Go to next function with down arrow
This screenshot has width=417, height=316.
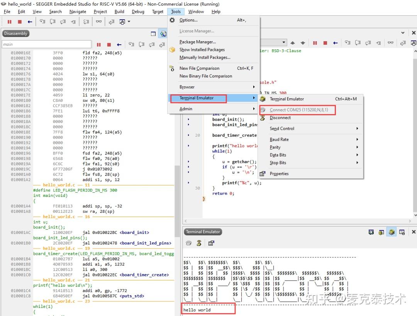pos(303,43)
